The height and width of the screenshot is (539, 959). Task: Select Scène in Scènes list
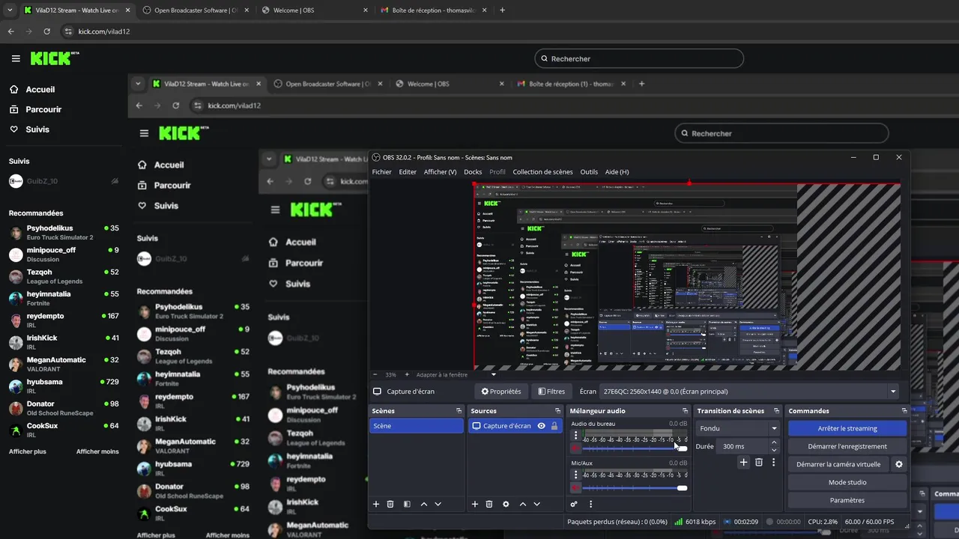[x=417, y=426]
